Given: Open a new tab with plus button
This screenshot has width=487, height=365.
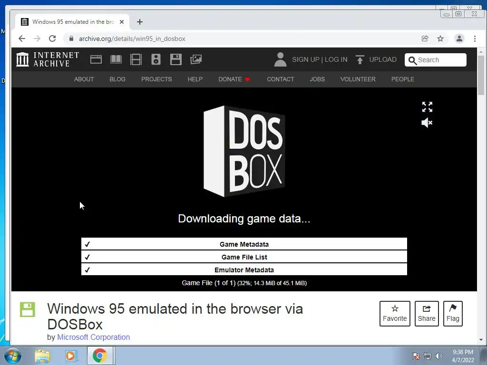Looking at the screenshot, I should click(140, 22).
